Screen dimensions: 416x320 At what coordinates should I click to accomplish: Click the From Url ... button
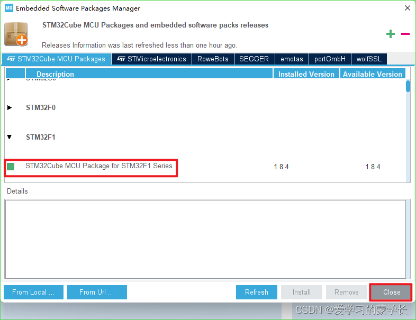tap(97, 292)
